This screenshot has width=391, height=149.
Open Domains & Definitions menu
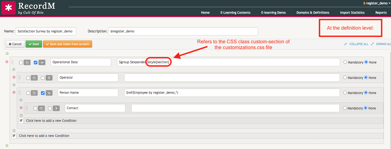(x=313, y=13)
